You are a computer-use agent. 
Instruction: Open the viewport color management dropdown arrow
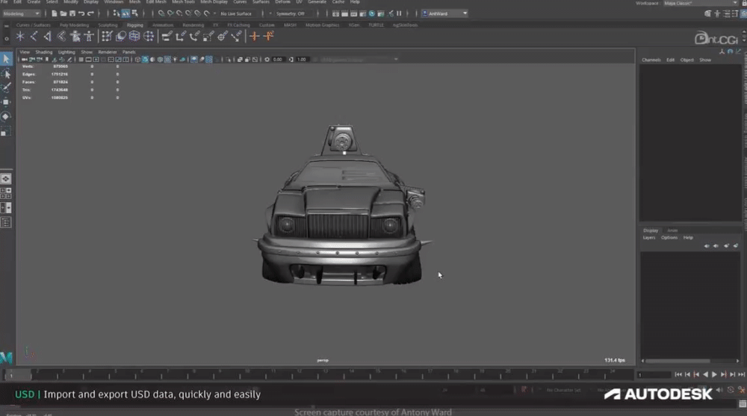(396, 60)
